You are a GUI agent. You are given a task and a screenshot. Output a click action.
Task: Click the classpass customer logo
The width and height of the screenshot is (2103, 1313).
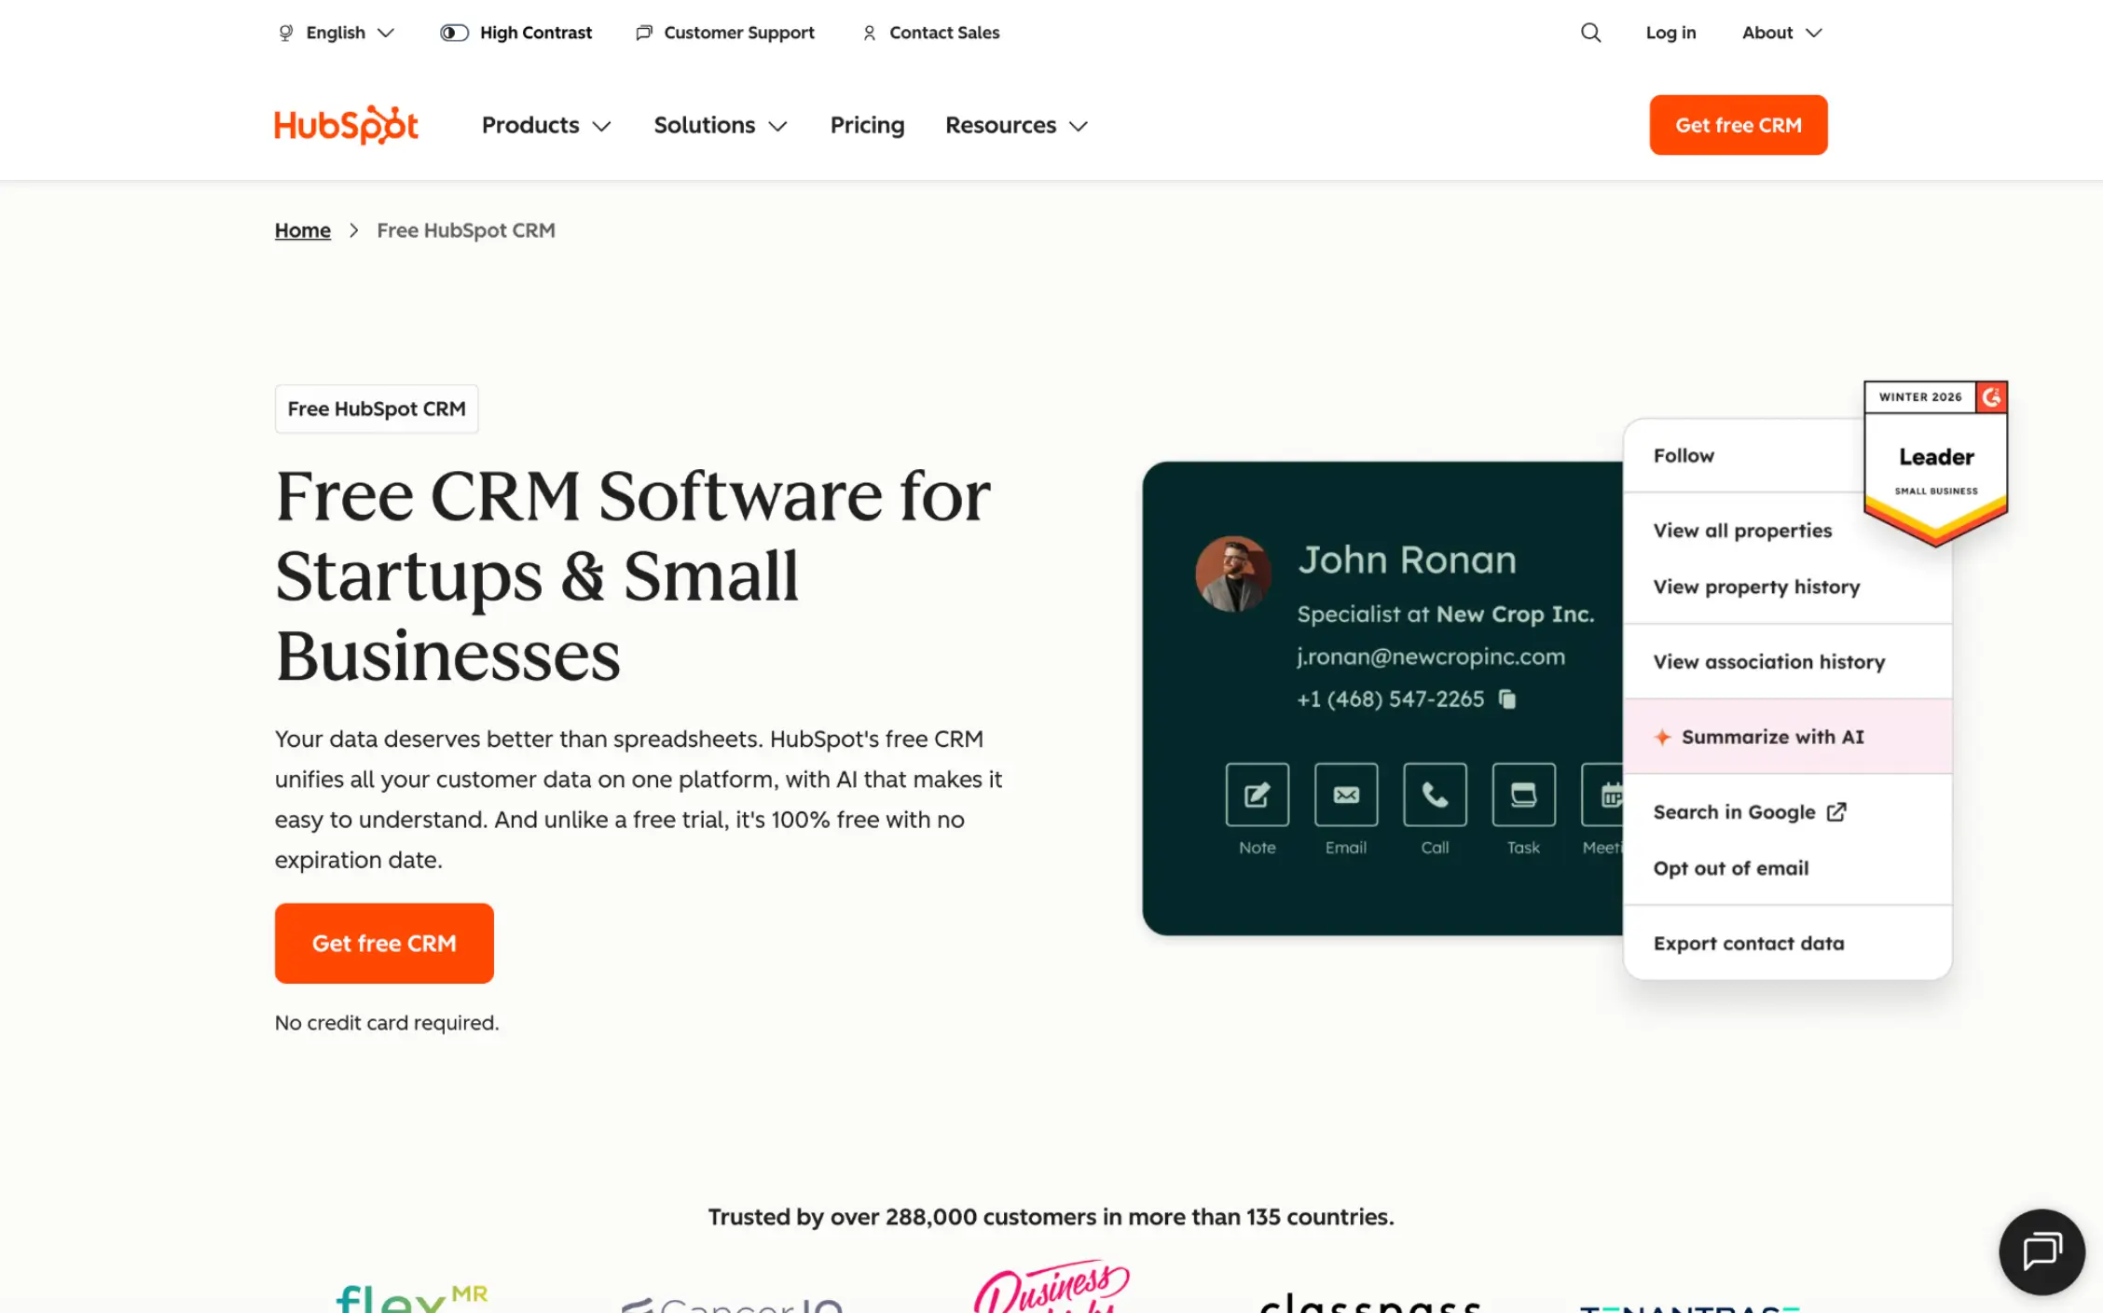click(1370, 1302)
